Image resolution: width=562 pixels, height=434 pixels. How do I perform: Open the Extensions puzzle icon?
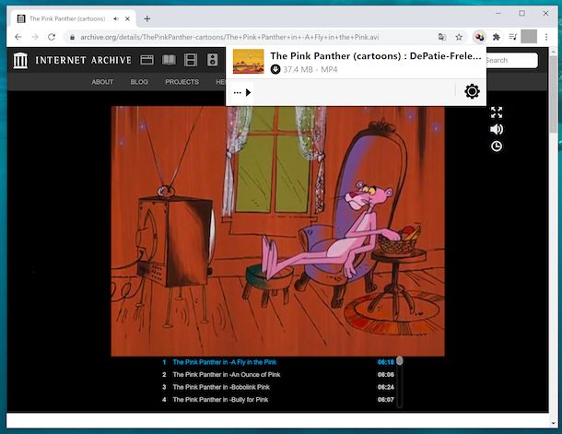497,37
